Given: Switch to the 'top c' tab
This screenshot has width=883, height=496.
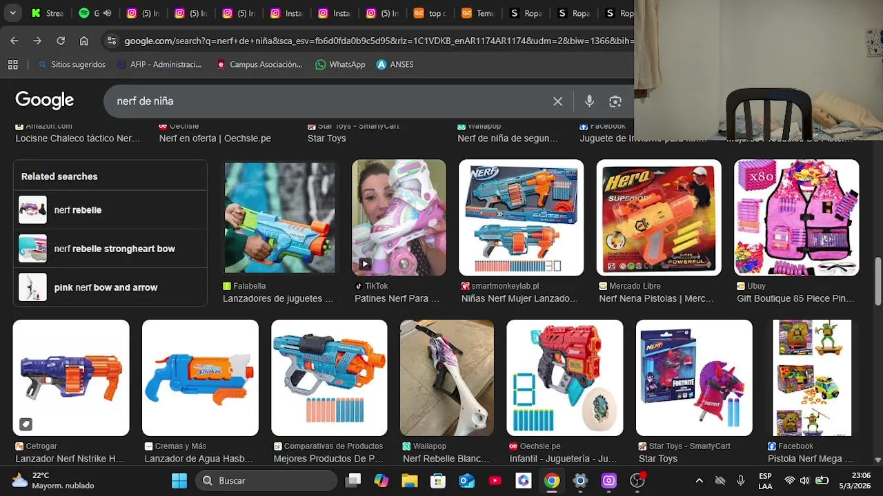Looking at the screenshot, I should 430,13.
